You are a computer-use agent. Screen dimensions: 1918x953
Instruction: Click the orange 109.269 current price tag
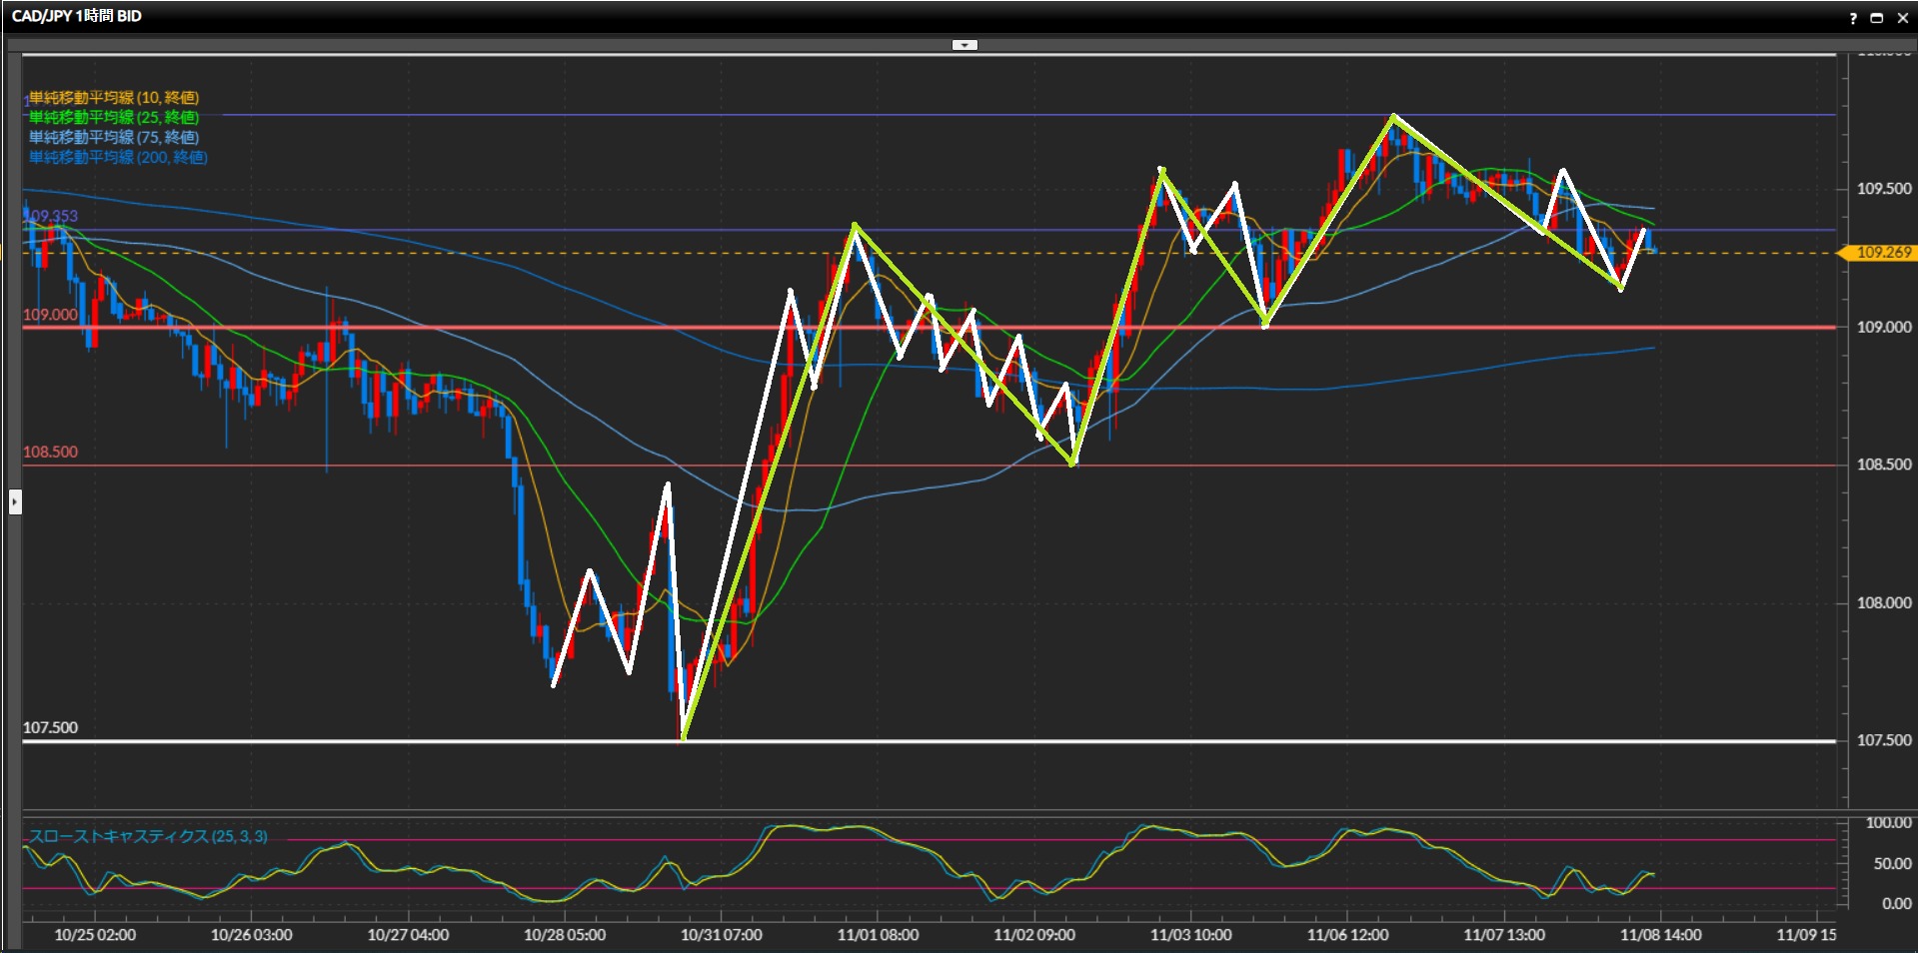pyautogui.click(x=1882, y=253)
